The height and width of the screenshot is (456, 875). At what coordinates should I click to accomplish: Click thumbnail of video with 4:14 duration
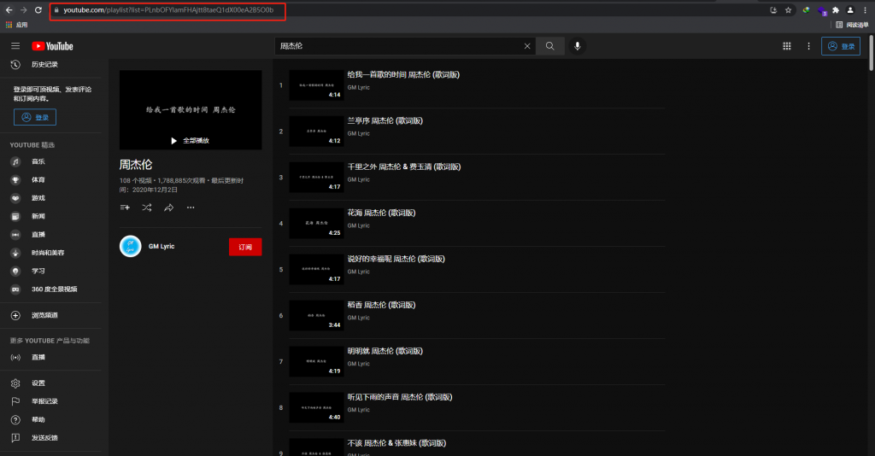tap(316, 85)
